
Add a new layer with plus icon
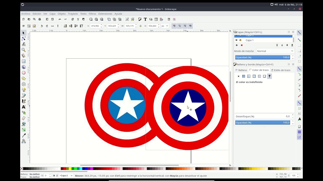click(237, 45)
